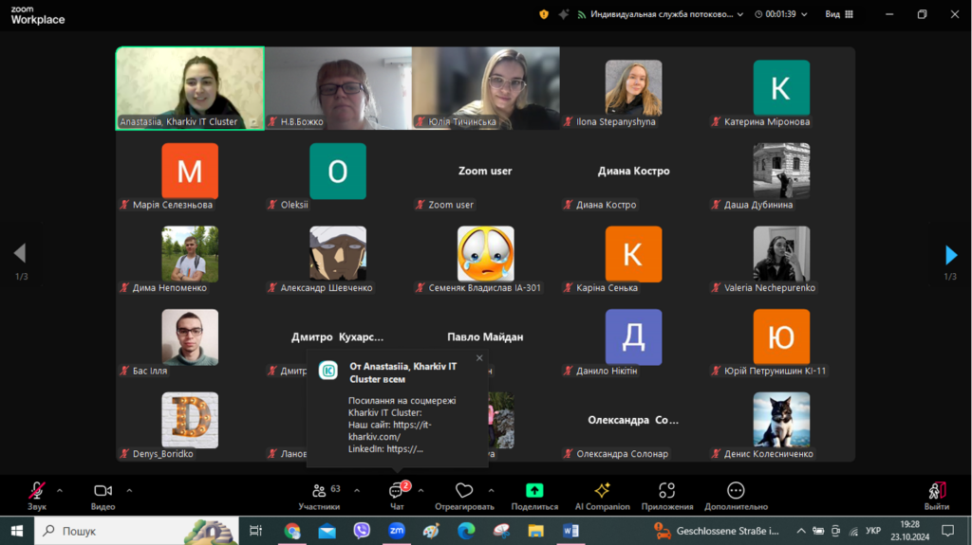Open Microsoft Word from taskbar
This screenshot has height=545, width=972.
(x=570, y=531)
